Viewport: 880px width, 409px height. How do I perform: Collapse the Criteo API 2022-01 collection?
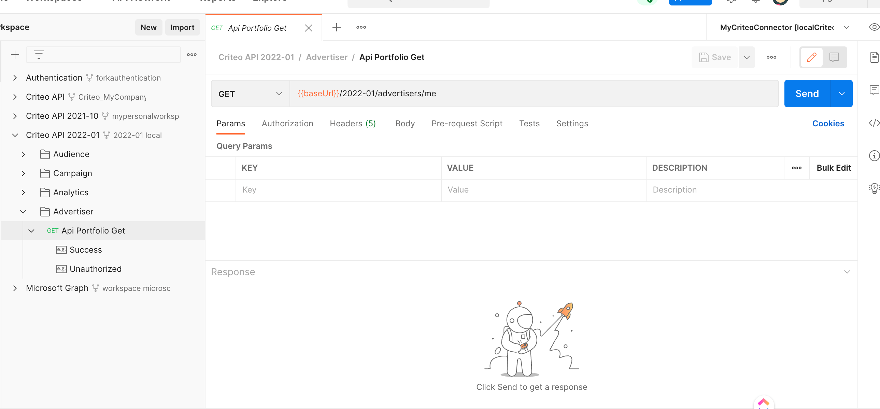coord(15,135)
